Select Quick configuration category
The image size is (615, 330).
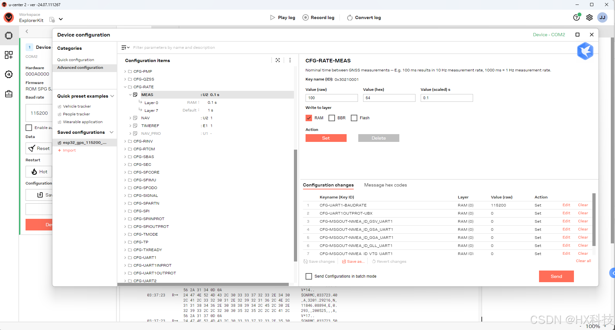tap(76, 60)
